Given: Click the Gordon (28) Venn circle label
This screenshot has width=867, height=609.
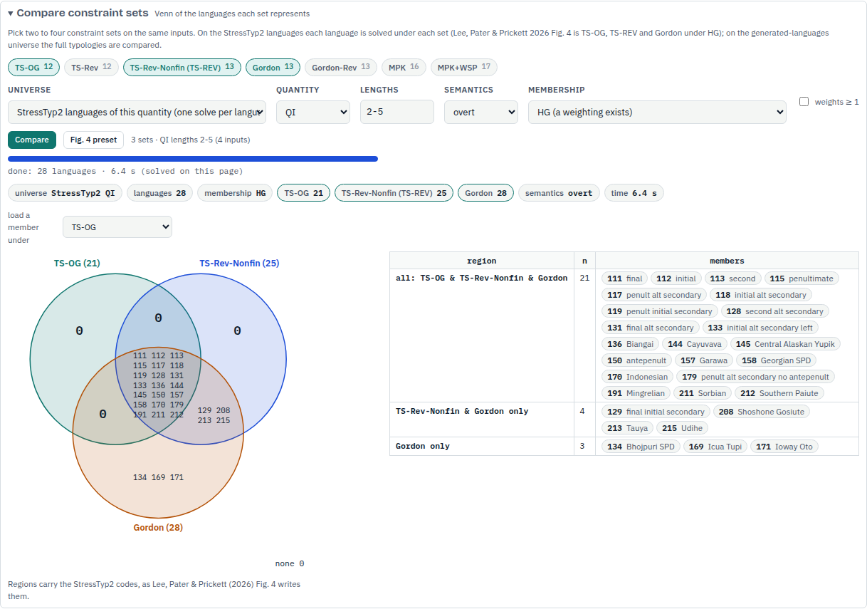Looking at the screenshot, I should (158, 528).
